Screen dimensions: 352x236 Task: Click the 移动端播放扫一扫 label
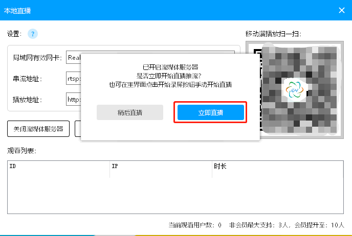tap(273, 34)
